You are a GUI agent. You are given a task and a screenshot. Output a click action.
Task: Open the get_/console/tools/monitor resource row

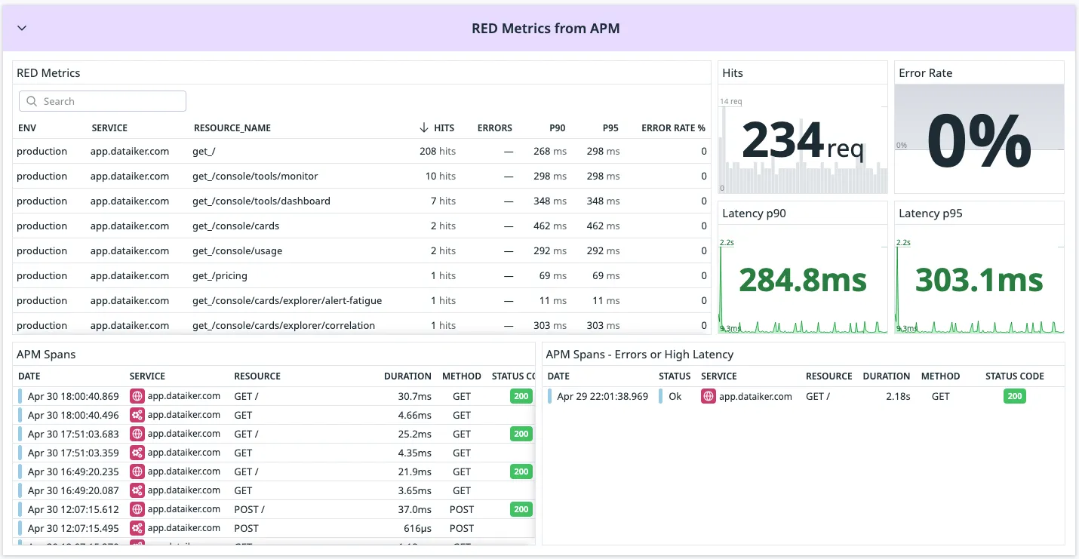click(255, 176)
